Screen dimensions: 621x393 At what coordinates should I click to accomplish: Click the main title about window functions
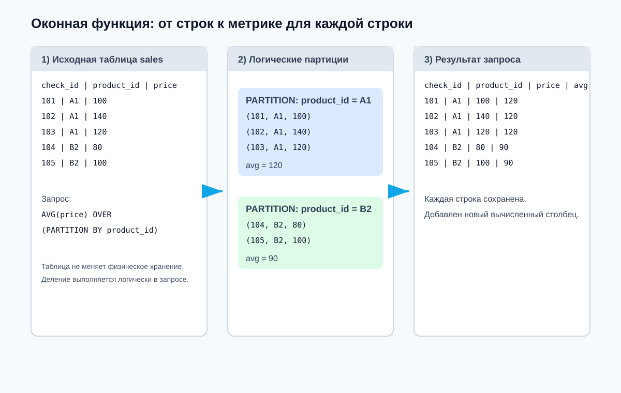pos(221,23)
